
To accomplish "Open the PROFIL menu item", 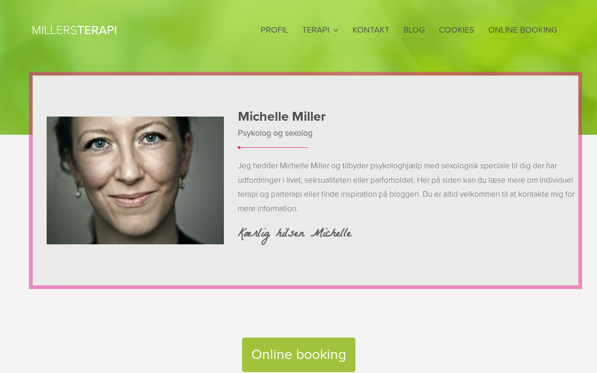I will pyautogui.click(x=274, y=30).
